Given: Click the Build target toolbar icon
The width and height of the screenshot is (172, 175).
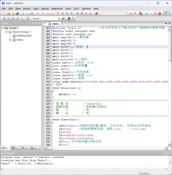Looking at the screenshot, I should [x=8, y=19].
